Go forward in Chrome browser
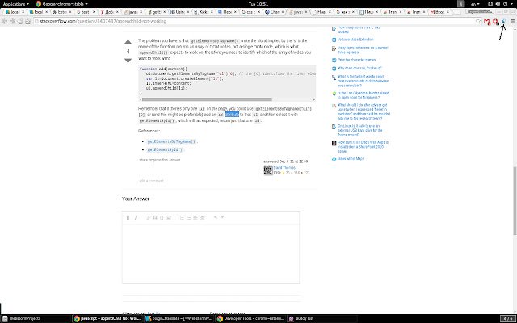The image size is (517, 323). pos(13,21)
